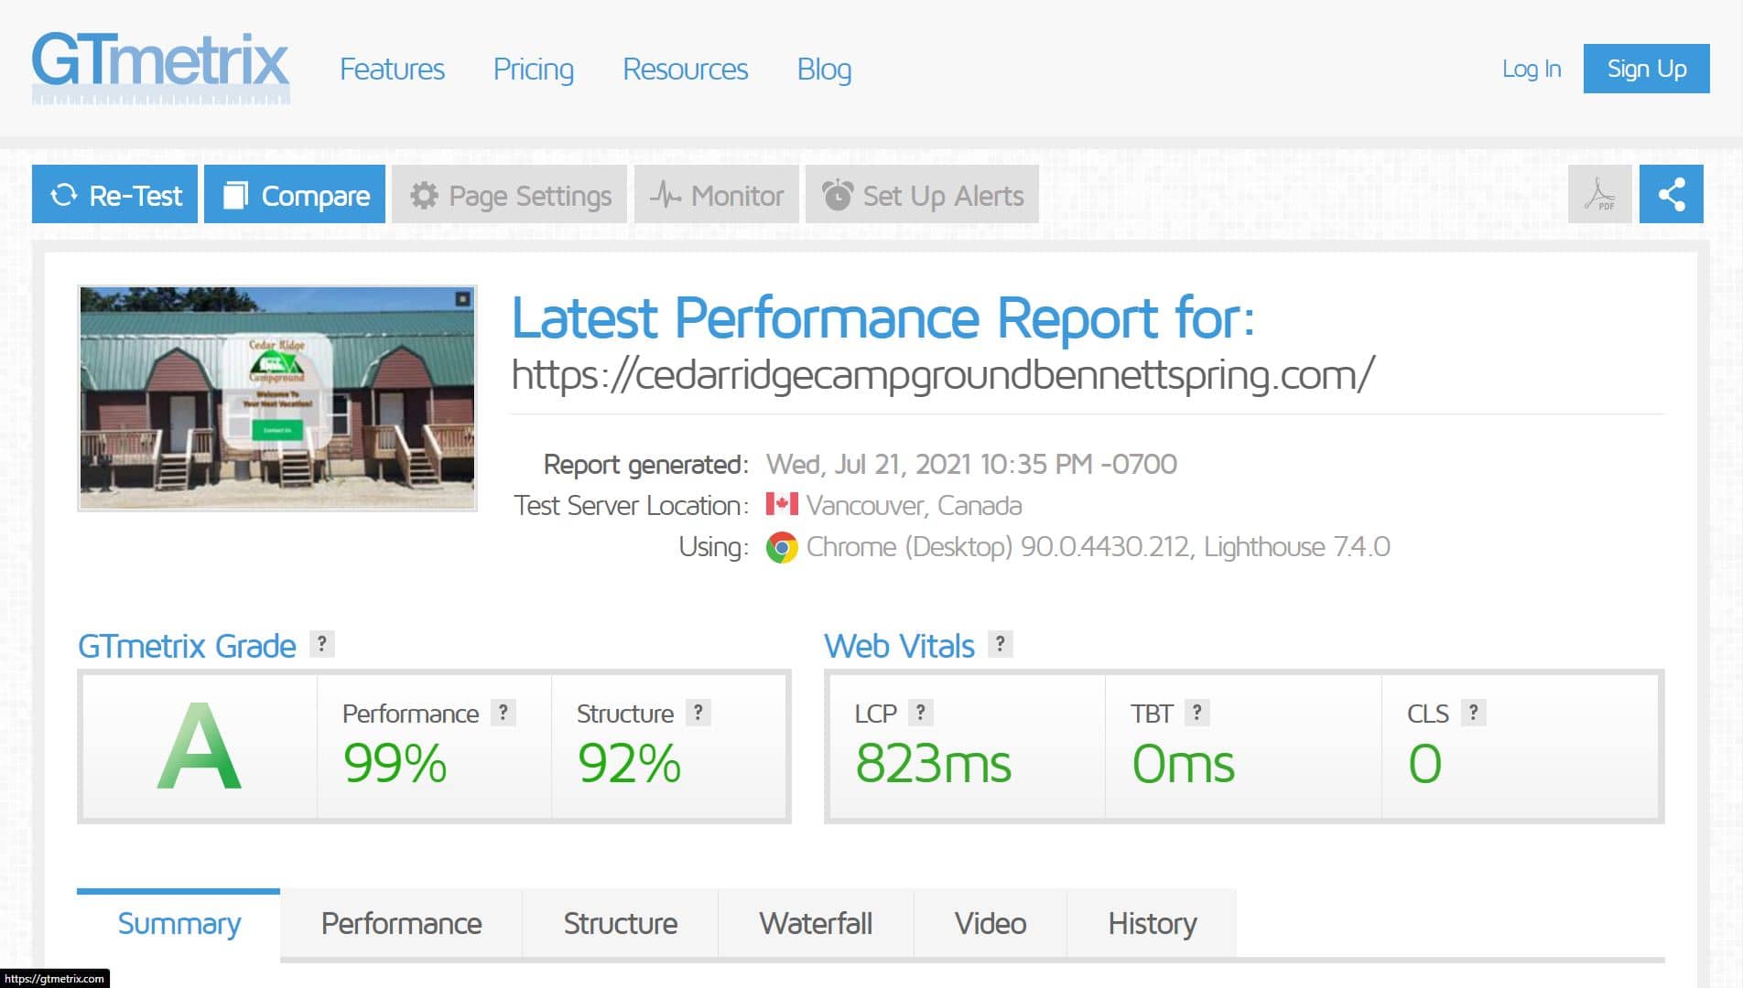The image size is (1743, 988).
Task: Switch to the Waterfall tab
Action: pyautogui.click(x=815, y=923)
